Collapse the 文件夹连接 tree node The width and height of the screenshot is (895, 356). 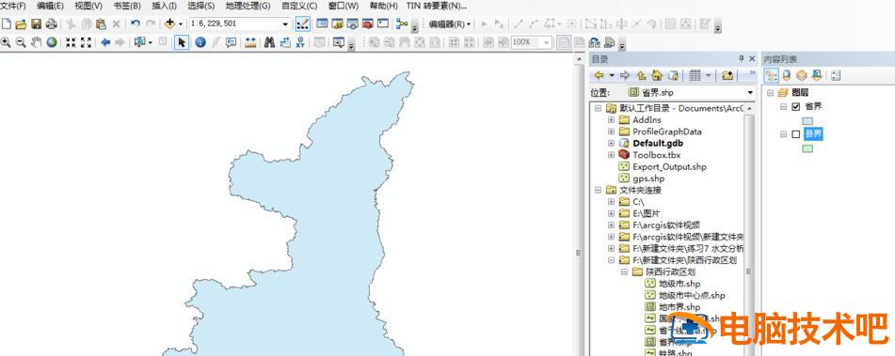(599, 191)
